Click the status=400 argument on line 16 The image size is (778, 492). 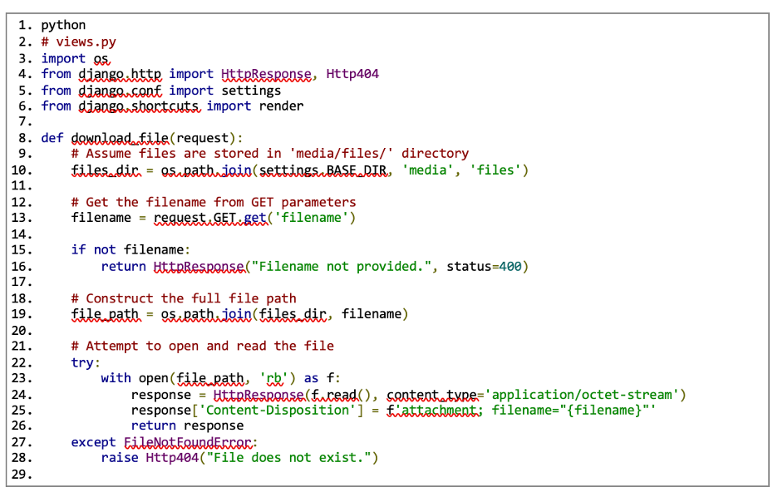pyautogui.click(x=484, y=266)
